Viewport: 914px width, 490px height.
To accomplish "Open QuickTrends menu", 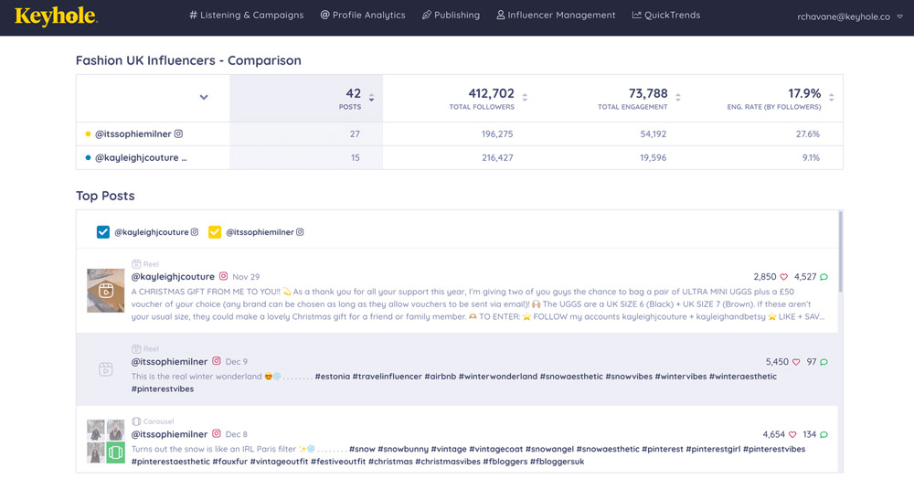I will point(666,16).
